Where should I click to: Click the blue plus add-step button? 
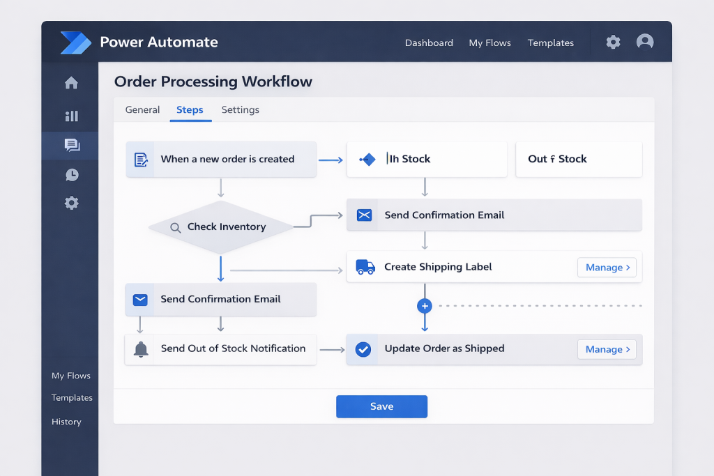[425, 306]
